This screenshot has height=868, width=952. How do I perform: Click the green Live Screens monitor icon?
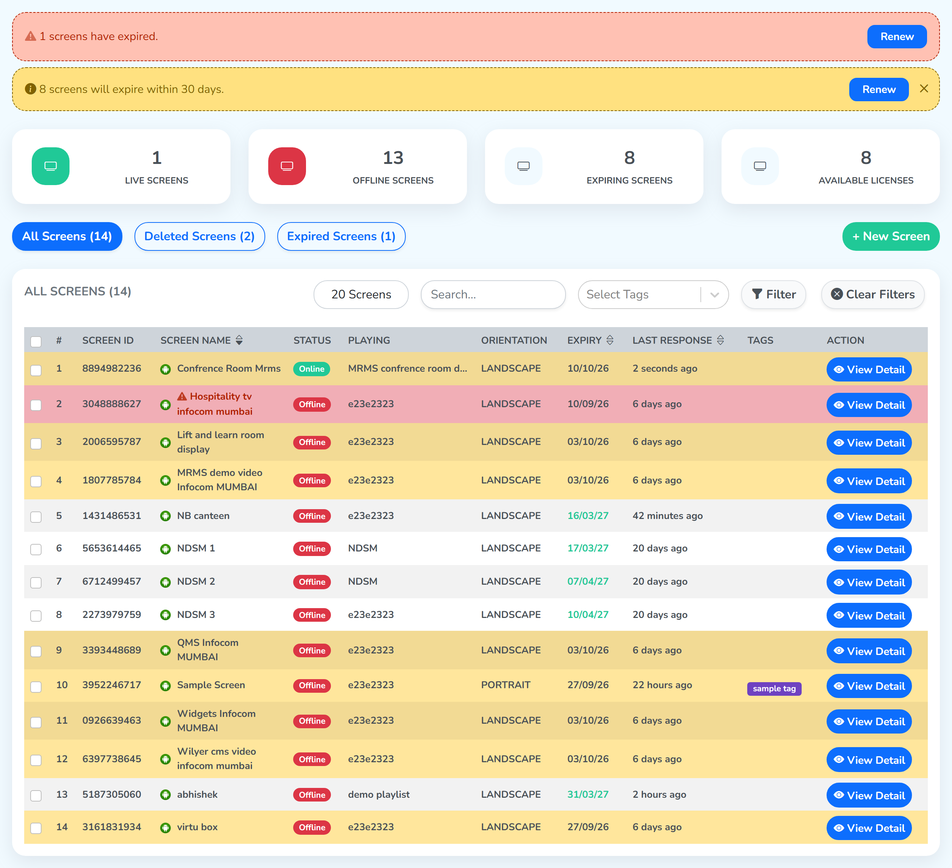coord(51,166)
